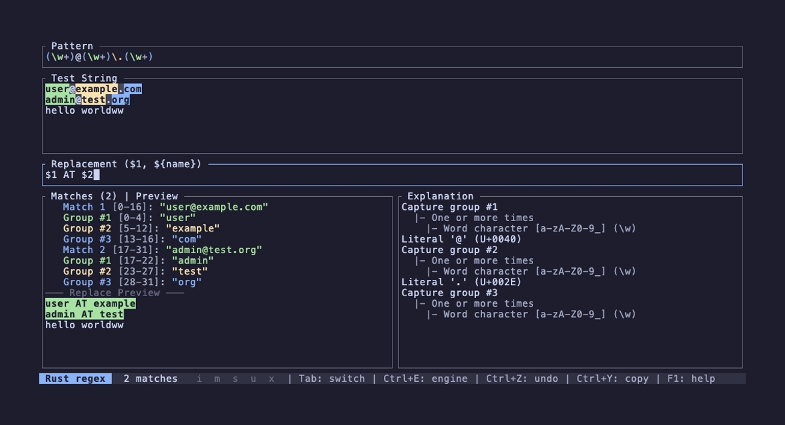Collapse Capture group #1 in Explanation
This screenshot has width=785, height=425.
451,207
